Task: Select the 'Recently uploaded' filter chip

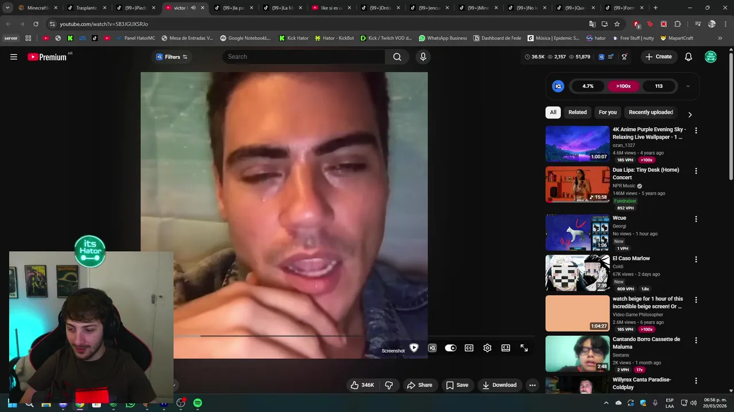Action: click(651, 112)
